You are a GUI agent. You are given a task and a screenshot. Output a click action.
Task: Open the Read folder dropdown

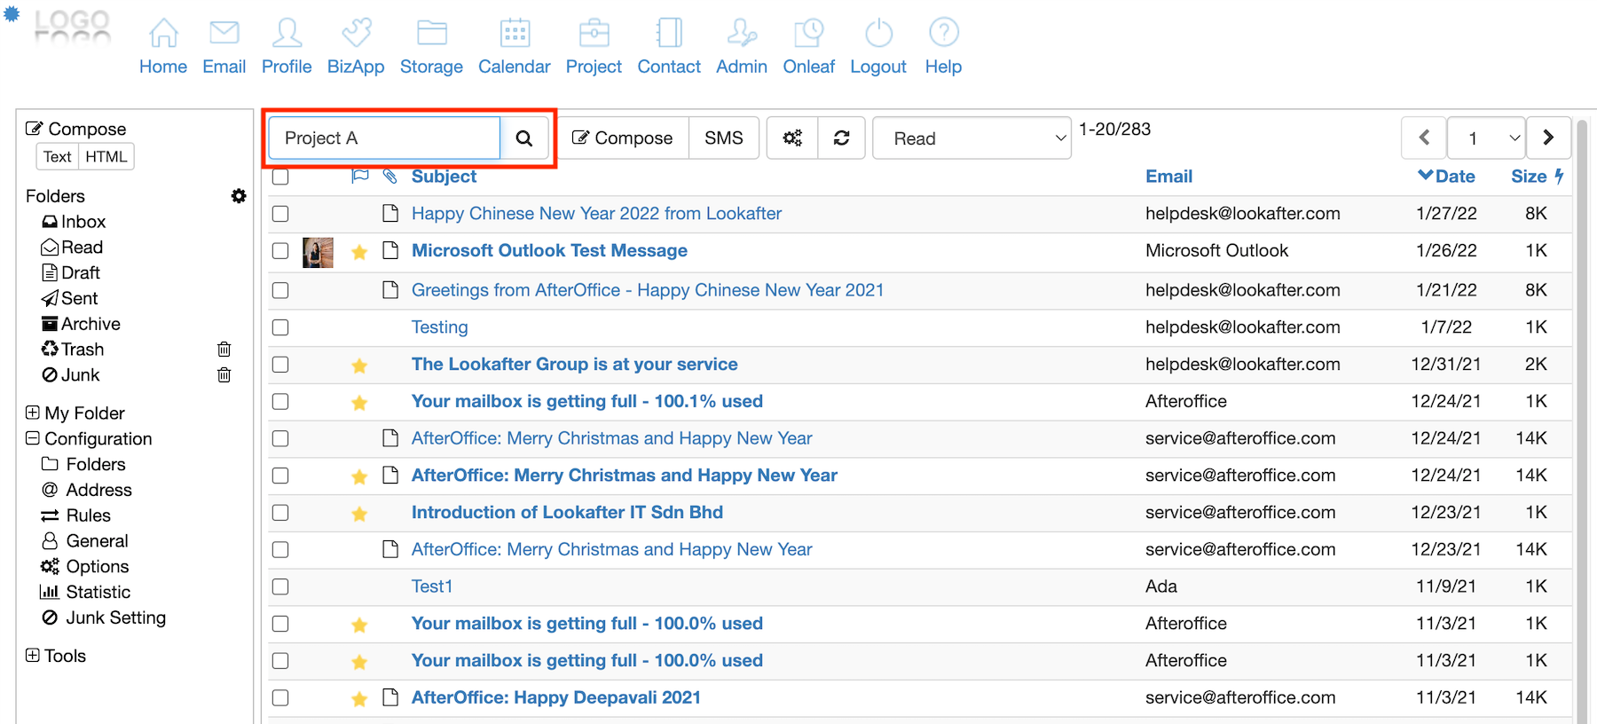point(972,138)
